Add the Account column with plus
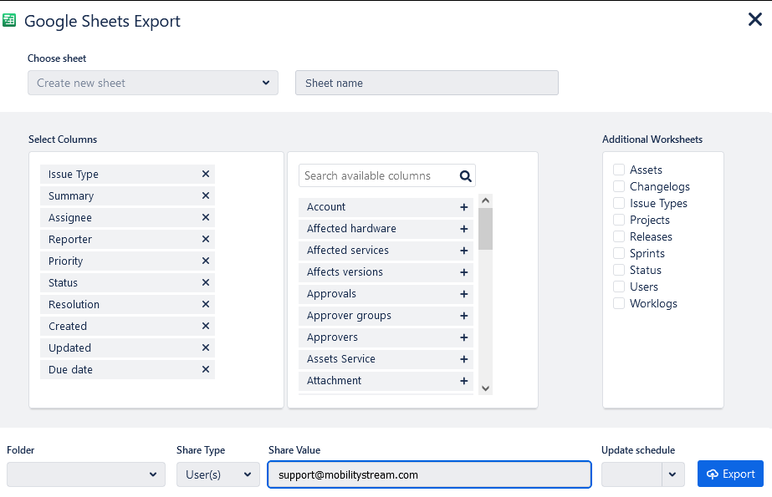 (464, 207)
